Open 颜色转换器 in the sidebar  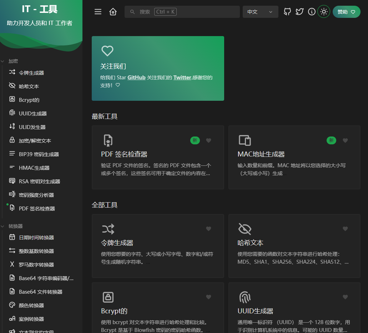point(31,305)
